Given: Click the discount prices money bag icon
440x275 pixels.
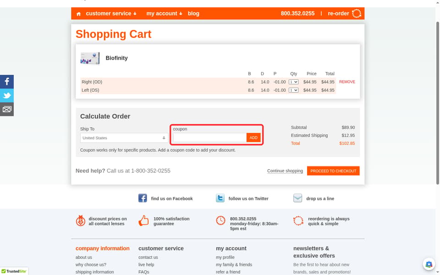Looking at the screenshot, I should click(x=81, y=221).
